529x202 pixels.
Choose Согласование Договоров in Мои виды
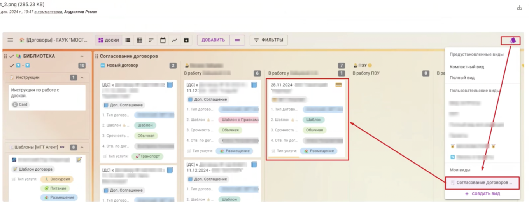coord(482,182)
